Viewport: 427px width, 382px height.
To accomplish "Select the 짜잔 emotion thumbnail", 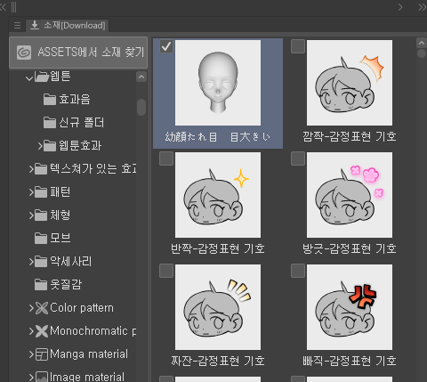I will tap(218, 307).
